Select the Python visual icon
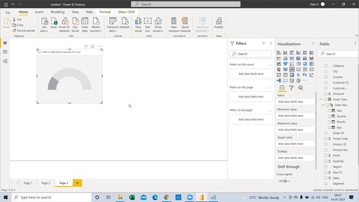This screenshot has height=202, width=359. pyautogui.click(x=305, y=75)
